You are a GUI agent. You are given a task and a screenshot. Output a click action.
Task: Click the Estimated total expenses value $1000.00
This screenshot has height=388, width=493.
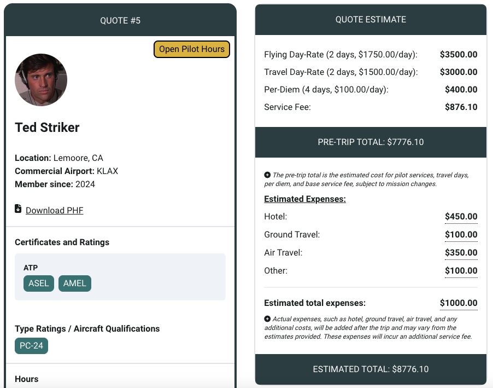(459, 303)
